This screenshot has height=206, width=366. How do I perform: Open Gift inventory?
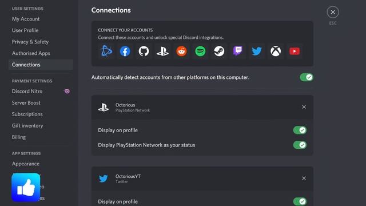tap(41, 126)
